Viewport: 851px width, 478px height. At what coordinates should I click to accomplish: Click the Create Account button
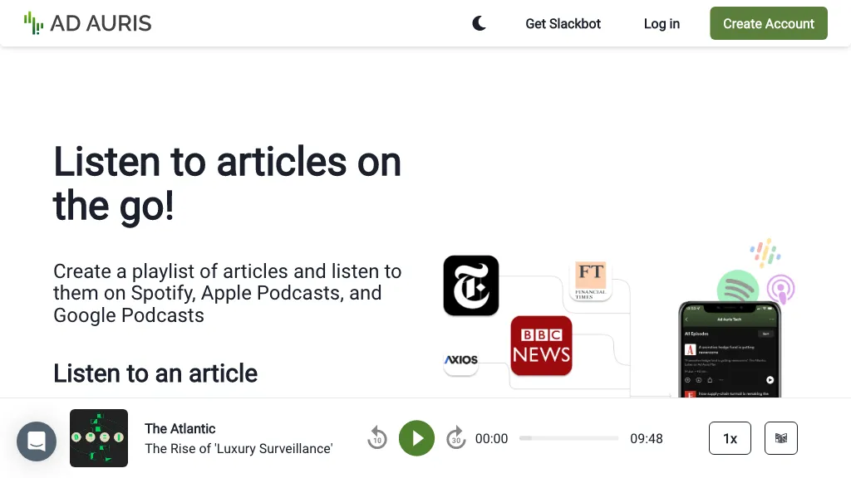[x=768, y=23]
